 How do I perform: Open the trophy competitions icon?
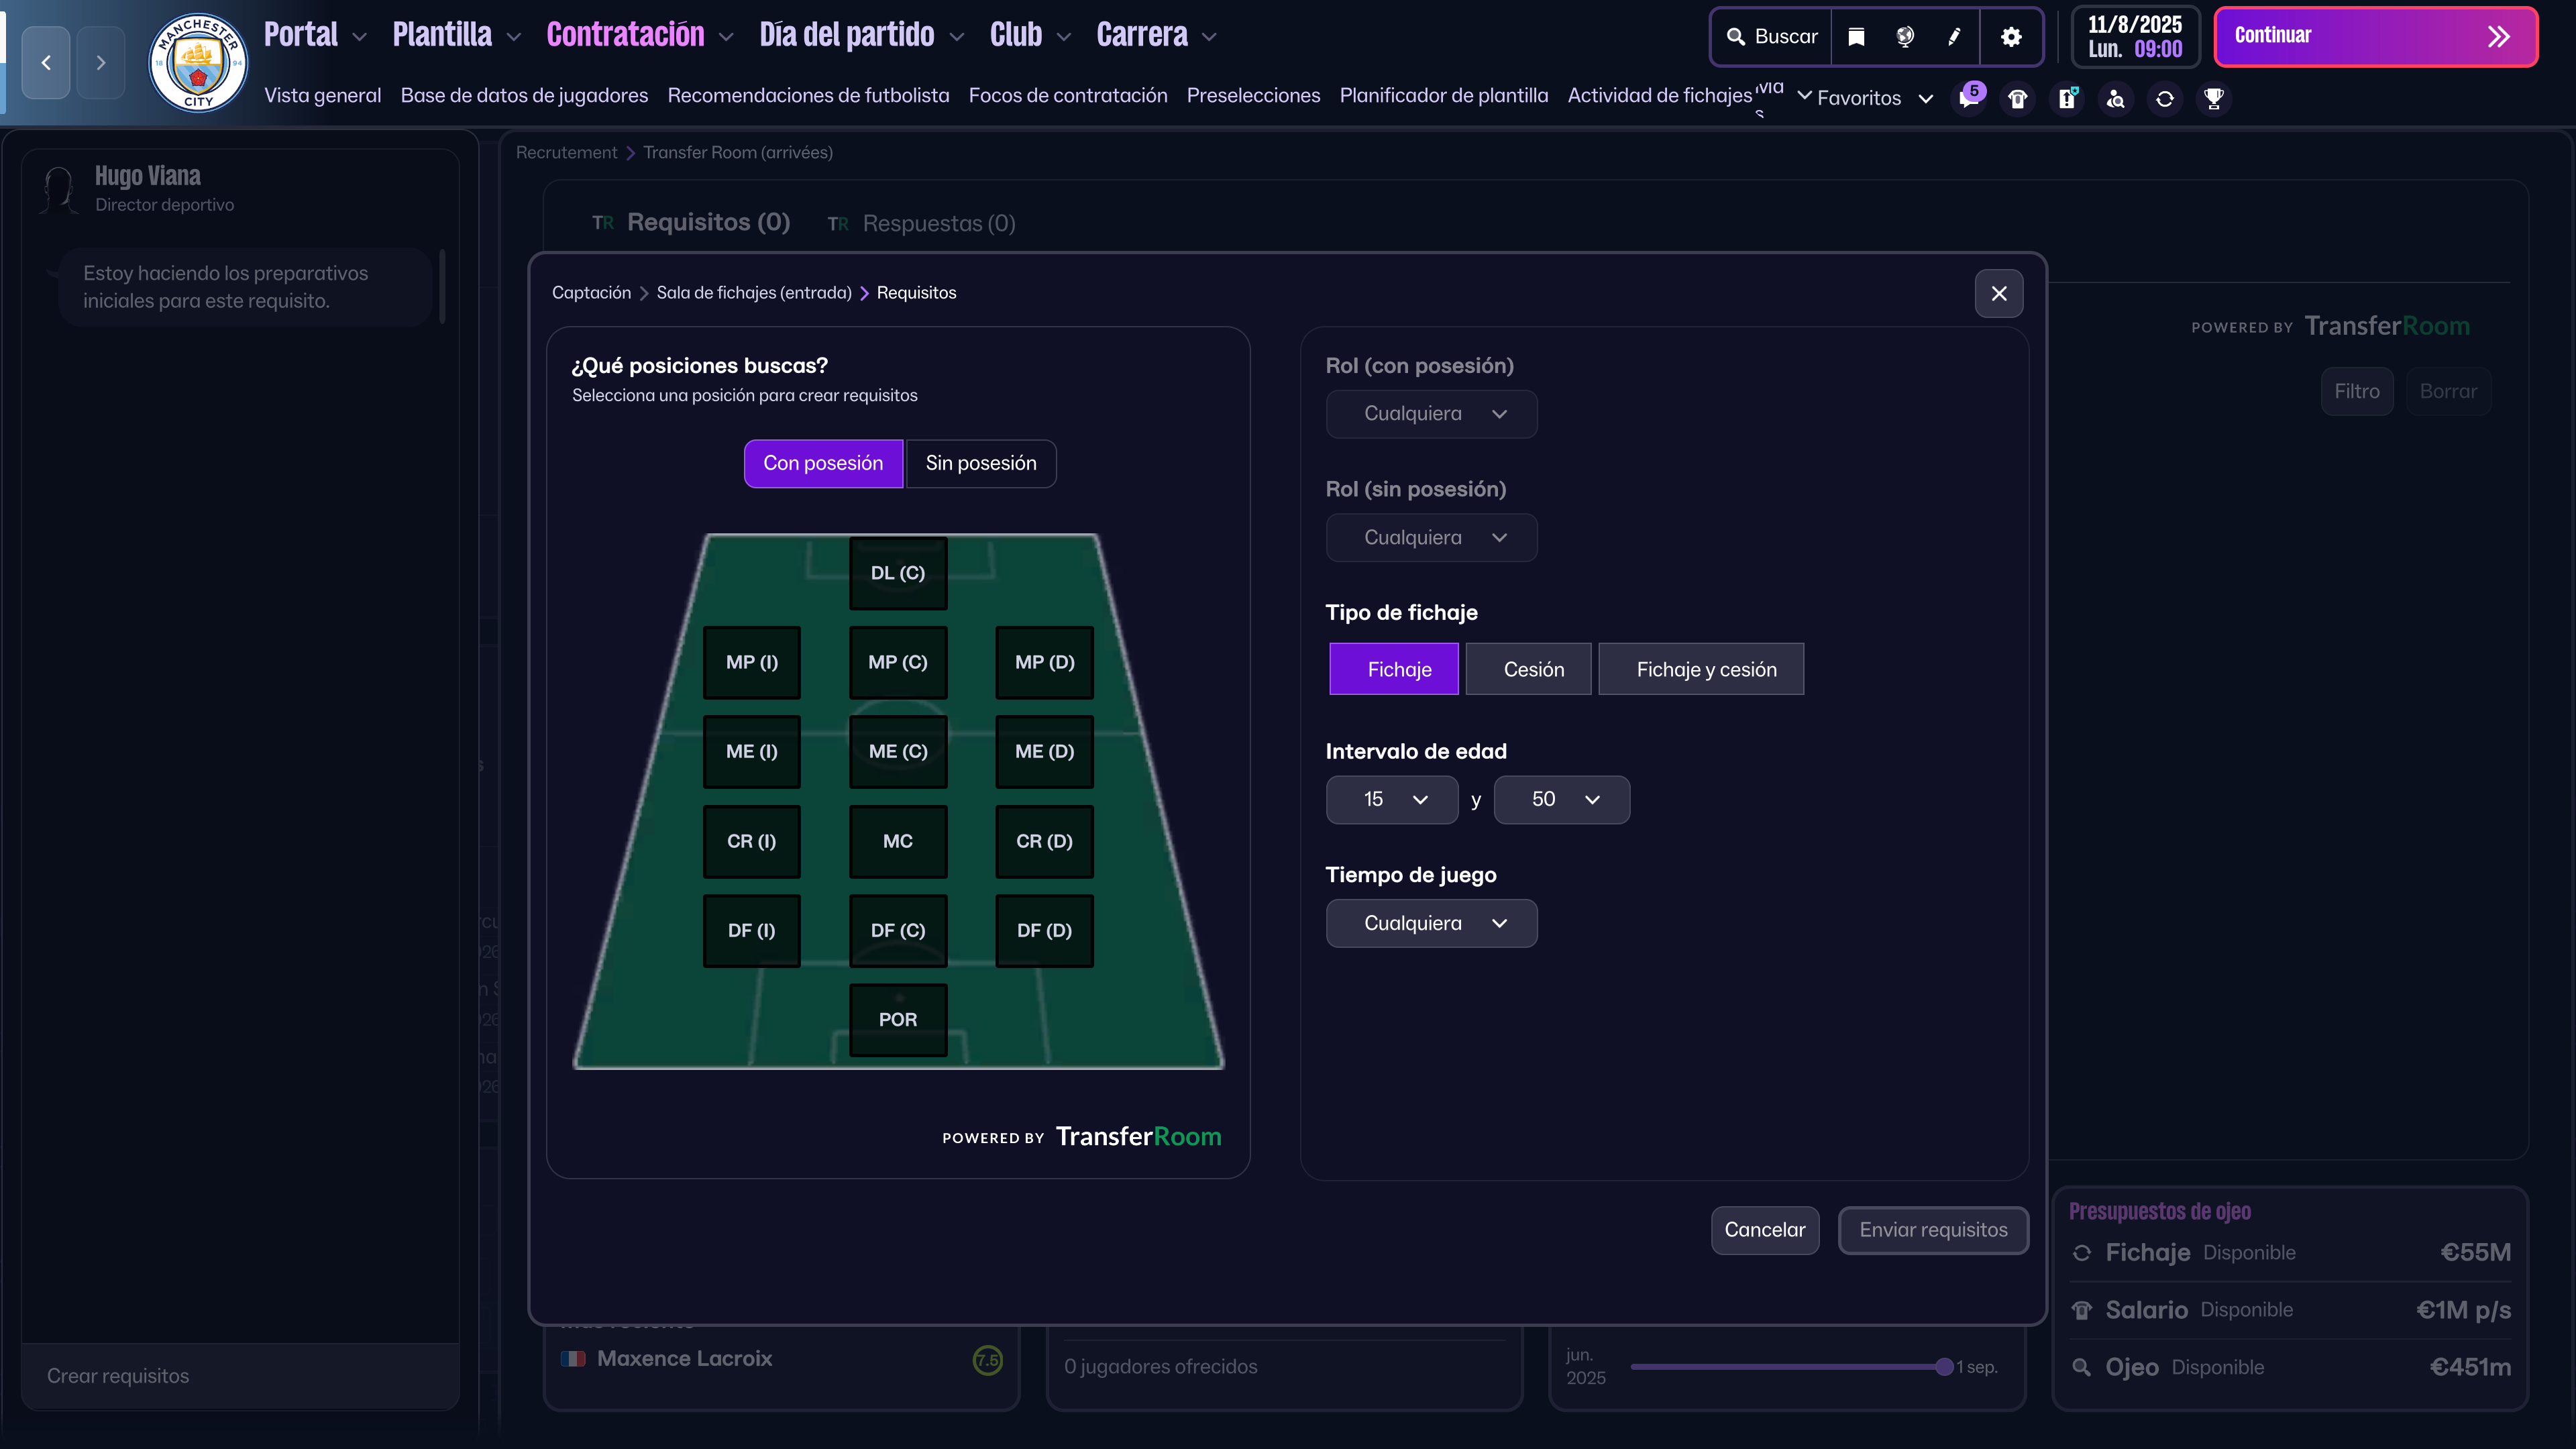2214,99
